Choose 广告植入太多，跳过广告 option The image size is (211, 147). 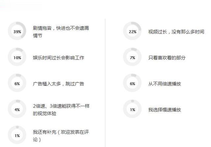pos(59,84)
